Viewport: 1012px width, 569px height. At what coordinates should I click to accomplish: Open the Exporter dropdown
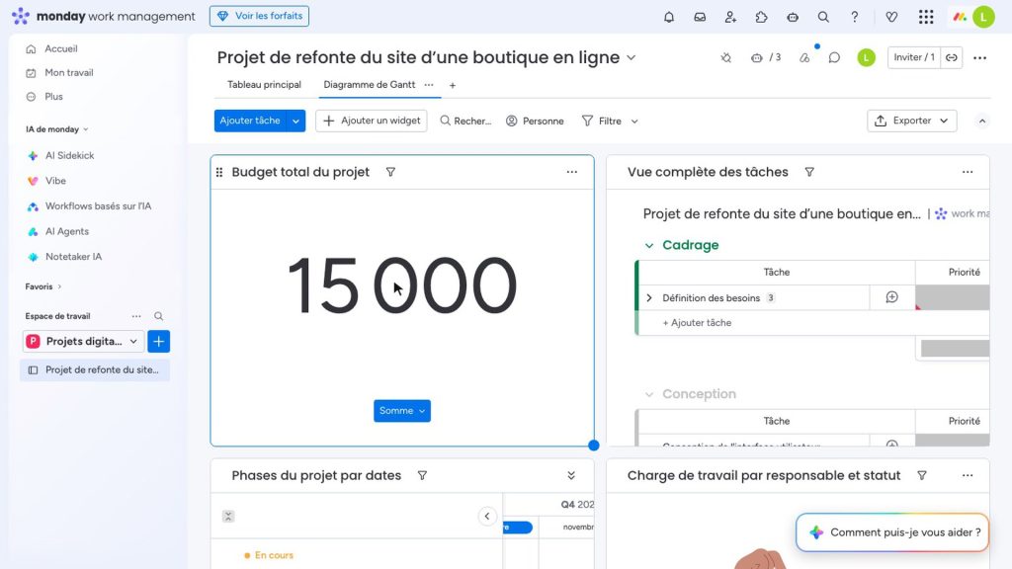[x=911, y=121]
